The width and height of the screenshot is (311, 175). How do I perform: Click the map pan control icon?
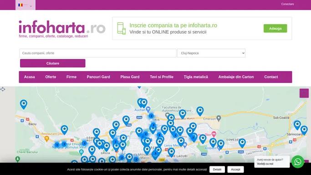[x=3, y=89]
